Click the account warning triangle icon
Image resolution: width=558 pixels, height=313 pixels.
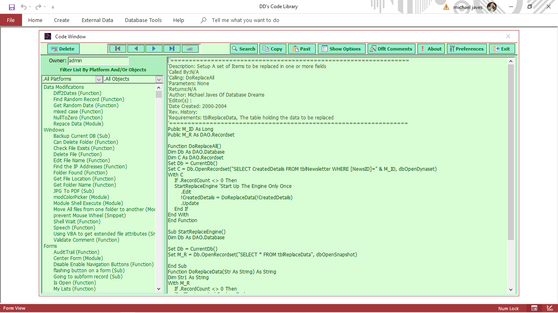coord(446,7)
